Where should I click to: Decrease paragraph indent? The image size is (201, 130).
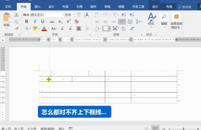(124, 15)
